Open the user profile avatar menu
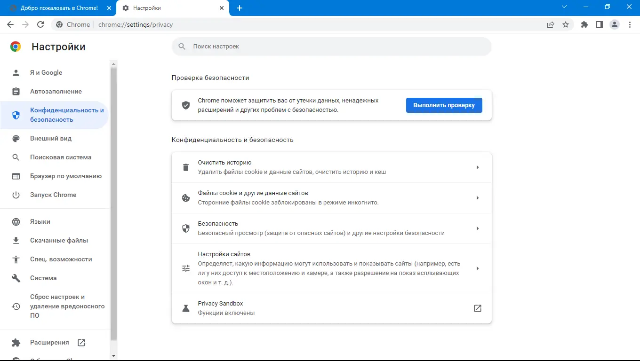640x361 pixels. pos(615,24)
